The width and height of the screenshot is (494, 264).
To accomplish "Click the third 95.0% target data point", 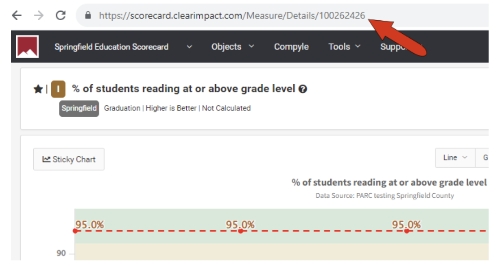I will point(407,231).
